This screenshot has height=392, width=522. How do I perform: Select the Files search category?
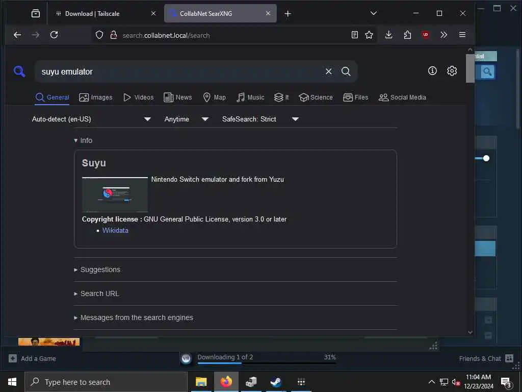coord(355,97)
